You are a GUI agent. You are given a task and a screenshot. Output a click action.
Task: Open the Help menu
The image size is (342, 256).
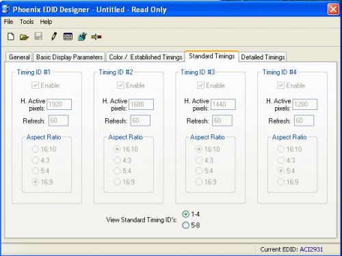(x=46, y=22)
